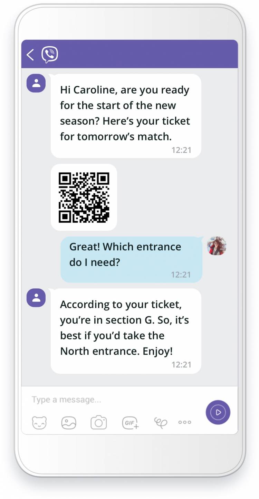Tap the 12:21 timestamp under 'North entrance. Enjoy!'

[x=181, y=365]
